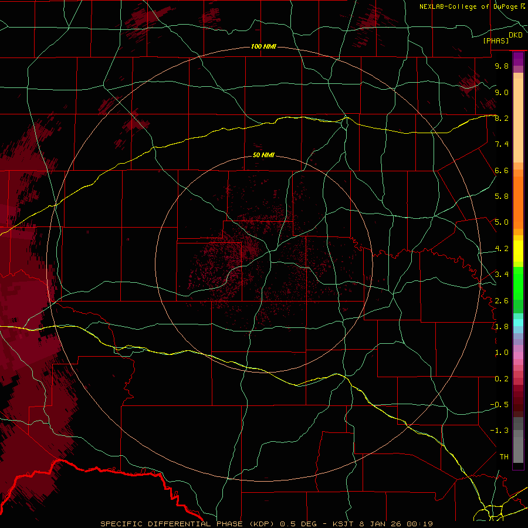Click the cyan swatch near 1.8 on the color bar

518,323
